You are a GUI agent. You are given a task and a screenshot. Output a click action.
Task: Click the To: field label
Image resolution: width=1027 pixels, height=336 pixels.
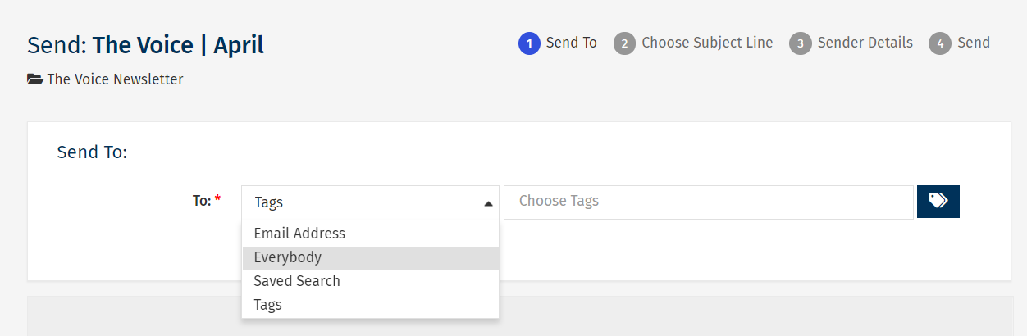202,201
